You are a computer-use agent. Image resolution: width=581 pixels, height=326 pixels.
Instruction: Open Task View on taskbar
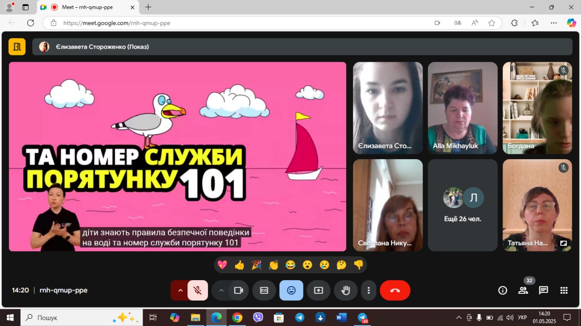click(153, 317)
